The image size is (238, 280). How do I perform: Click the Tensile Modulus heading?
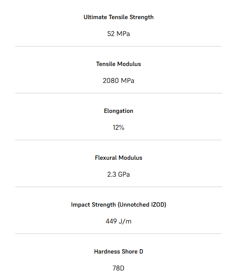click(119, 64)
